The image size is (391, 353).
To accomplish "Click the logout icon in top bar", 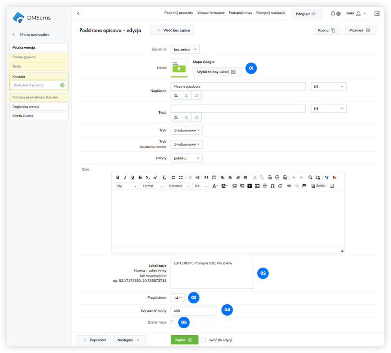I will 377,13.
